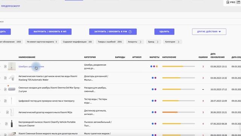Sort by Ошибки column header
The width and height of the screenshot is (241, 136).
(203, 57)
